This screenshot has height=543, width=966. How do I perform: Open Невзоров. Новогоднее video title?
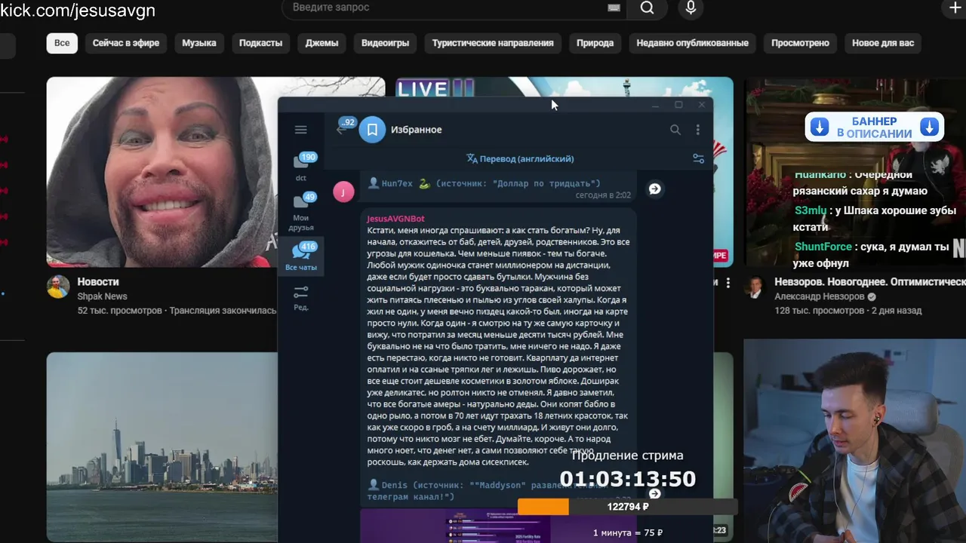point(869,281)
